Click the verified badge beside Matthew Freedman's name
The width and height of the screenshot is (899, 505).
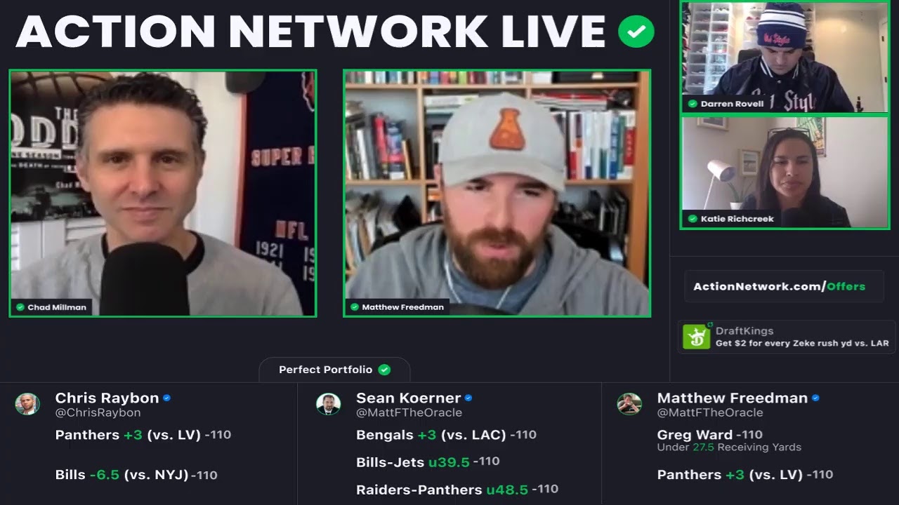click(815, 398)
